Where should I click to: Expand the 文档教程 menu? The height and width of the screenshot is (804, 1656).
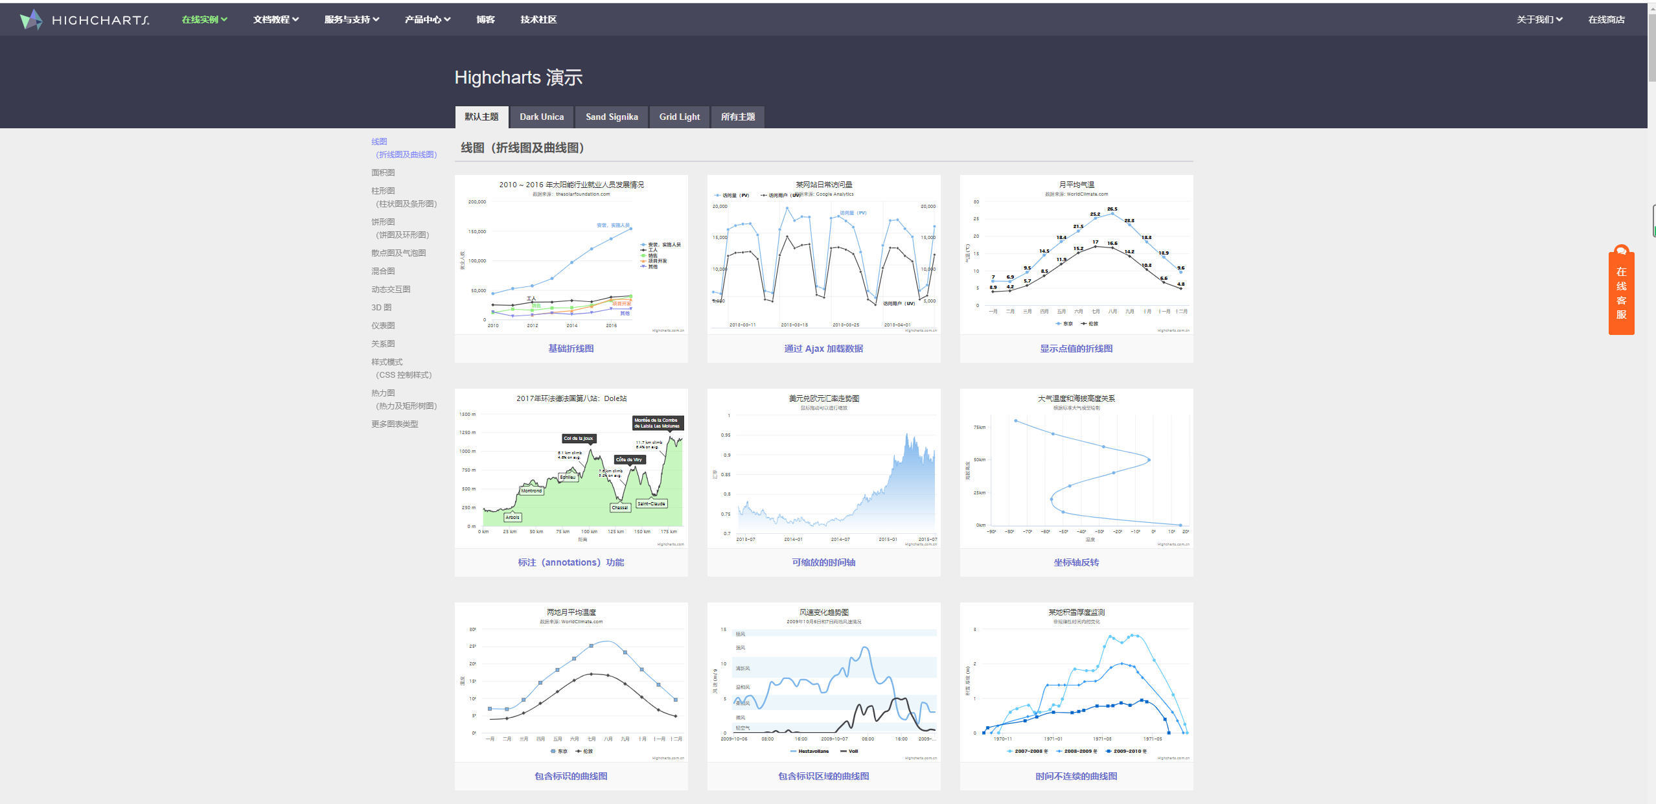click(x=275, y=19)
